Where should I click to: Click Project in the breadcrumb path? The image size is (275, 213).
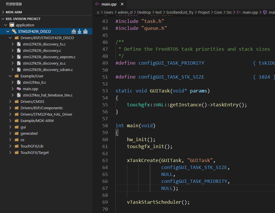click(x=204, y=12)
